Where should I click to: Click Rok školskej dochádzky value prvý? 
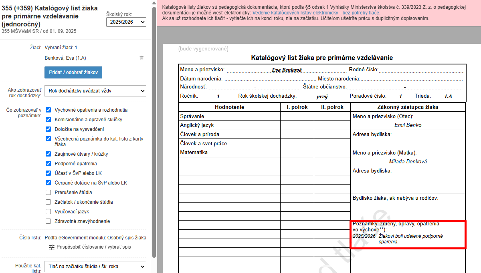322,96
